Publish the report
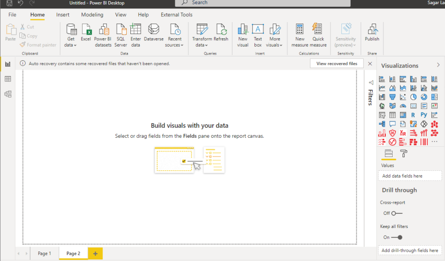 [x=372, y=32]
